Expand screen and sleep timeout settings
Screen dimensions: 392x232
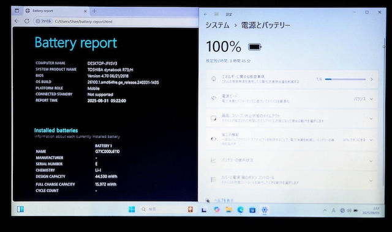371,118
